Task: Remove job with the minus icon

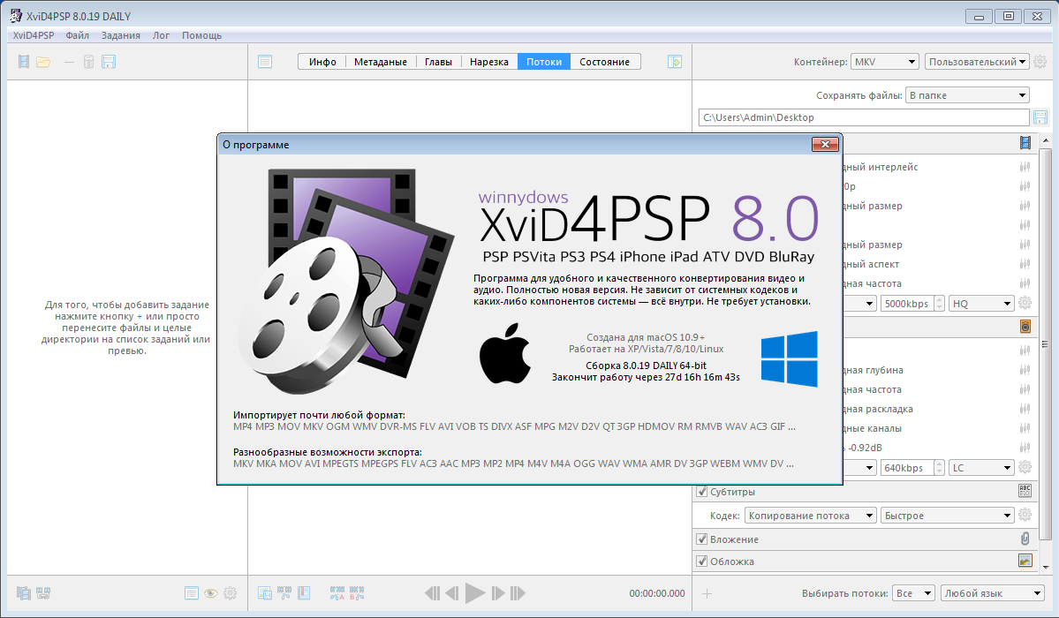Action: tap(69, 62)
